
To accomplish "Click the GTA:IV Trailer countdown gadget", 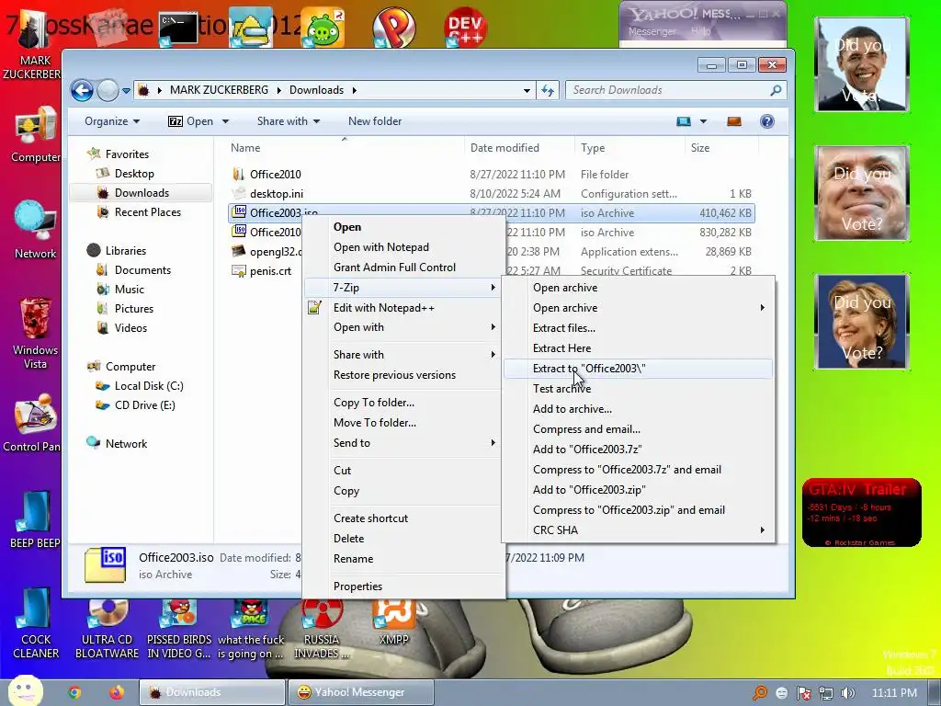I will (862, 513).
